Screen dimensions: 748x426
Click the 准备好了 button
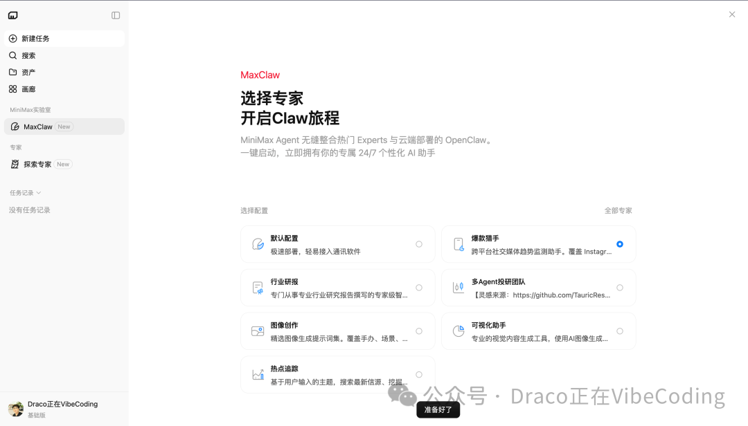click(437, 409)
